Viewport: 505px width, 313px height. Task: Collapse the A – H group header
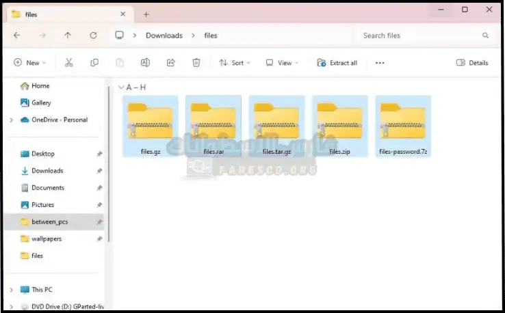[121, 87]
